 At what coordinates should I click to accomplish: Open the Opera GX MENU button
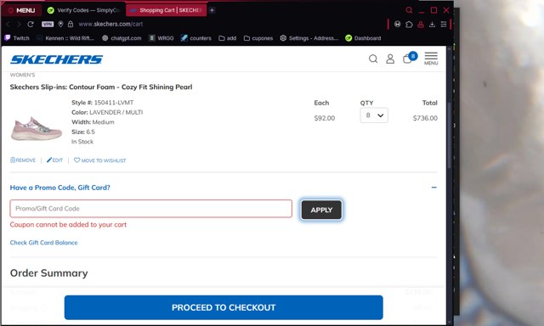tap(21, 10)
